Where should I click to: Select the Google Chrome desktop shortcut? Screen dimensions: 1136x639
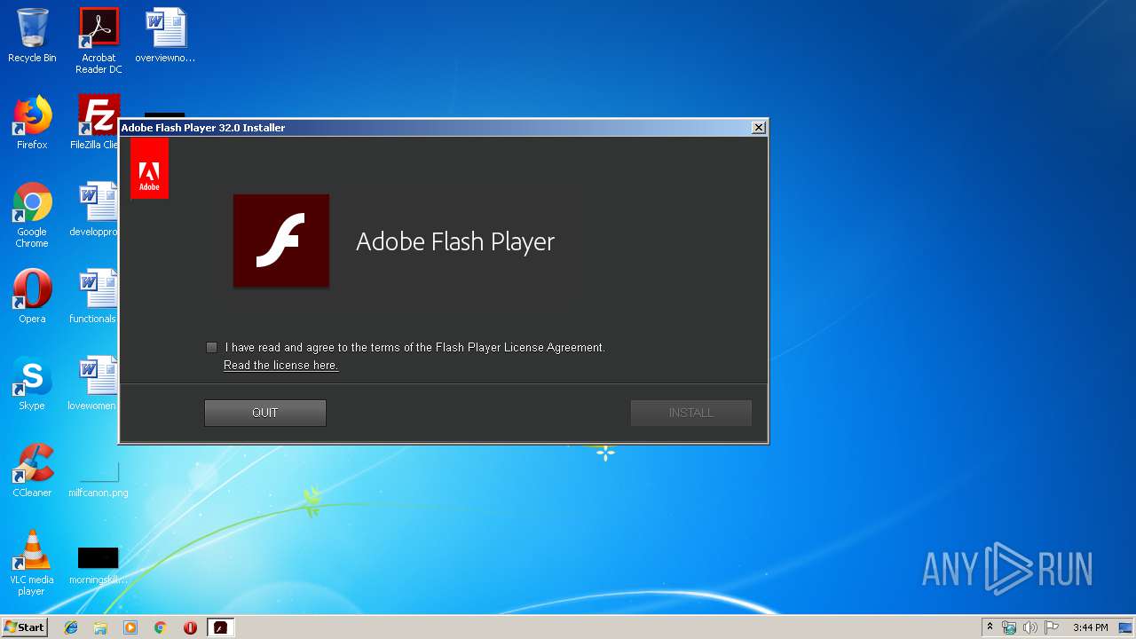32,215
